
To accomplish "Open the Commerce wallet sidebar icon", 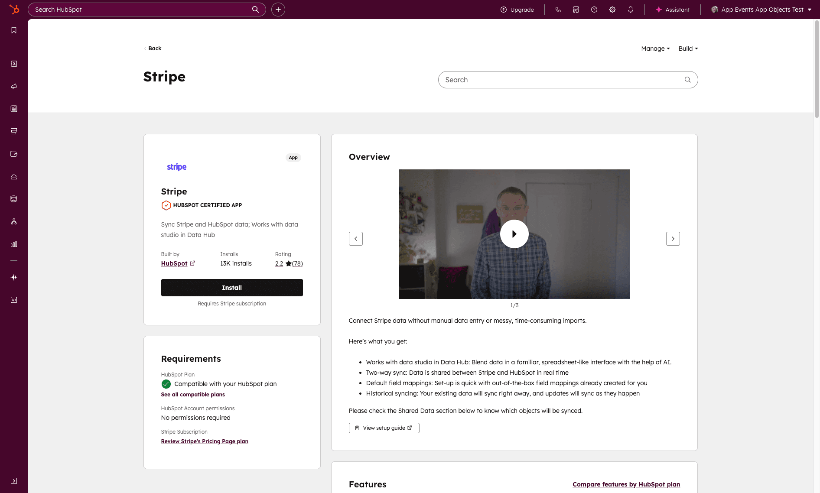I will click(x=14, y=154).
